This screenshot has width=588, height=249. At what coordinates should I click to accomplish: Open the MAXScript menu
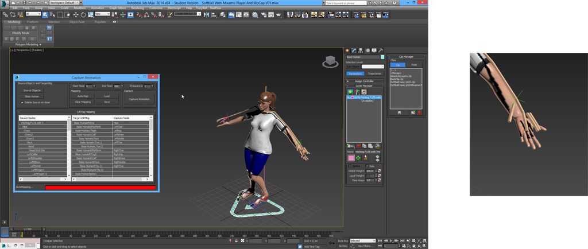pos(174,8)
